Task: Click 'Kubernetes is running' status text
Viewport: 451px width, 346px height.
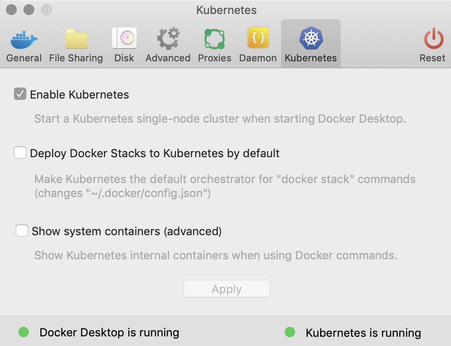Action: 363,333
